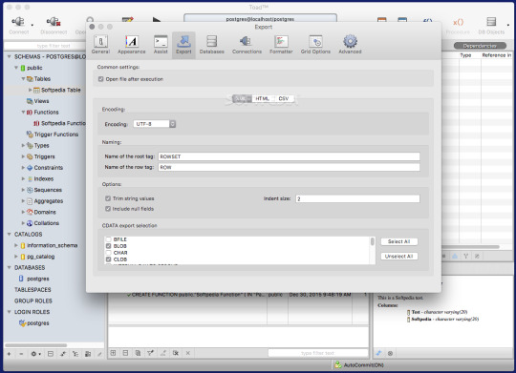Click the Unselect All button
This screenshot has width=516, height=373.
pyautogui.click(x=399, y=257)
